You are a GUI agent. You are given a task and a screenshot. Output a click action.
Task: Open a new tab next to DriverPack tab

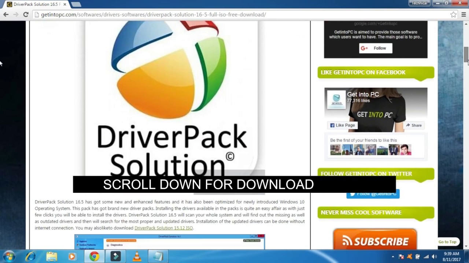pos(76,4)
